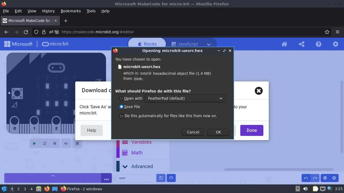Image resolution: width=344 pixels, height=193 pixels.
Task: Select the 'Save File' radio option
Action: tap(121, 107)
